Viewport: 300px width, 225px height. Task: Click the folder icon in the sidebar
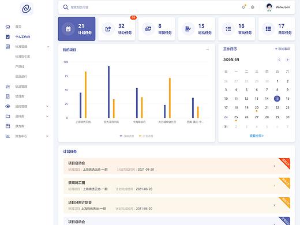(x=7, y=116)
